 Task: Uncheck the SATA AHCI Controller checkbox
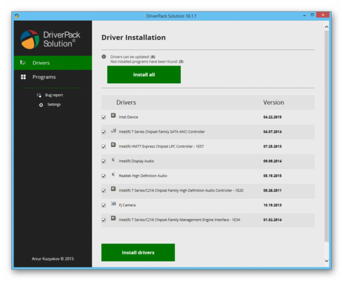[x=103, y=132]
